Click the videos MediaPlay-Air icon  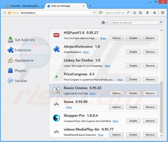click(57, 132)
